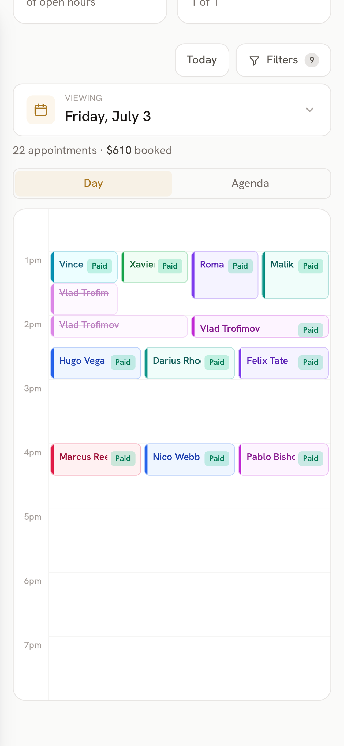Open paid Vlad Trofimov appointment
344x746 pixels.
tap(260, 326)
